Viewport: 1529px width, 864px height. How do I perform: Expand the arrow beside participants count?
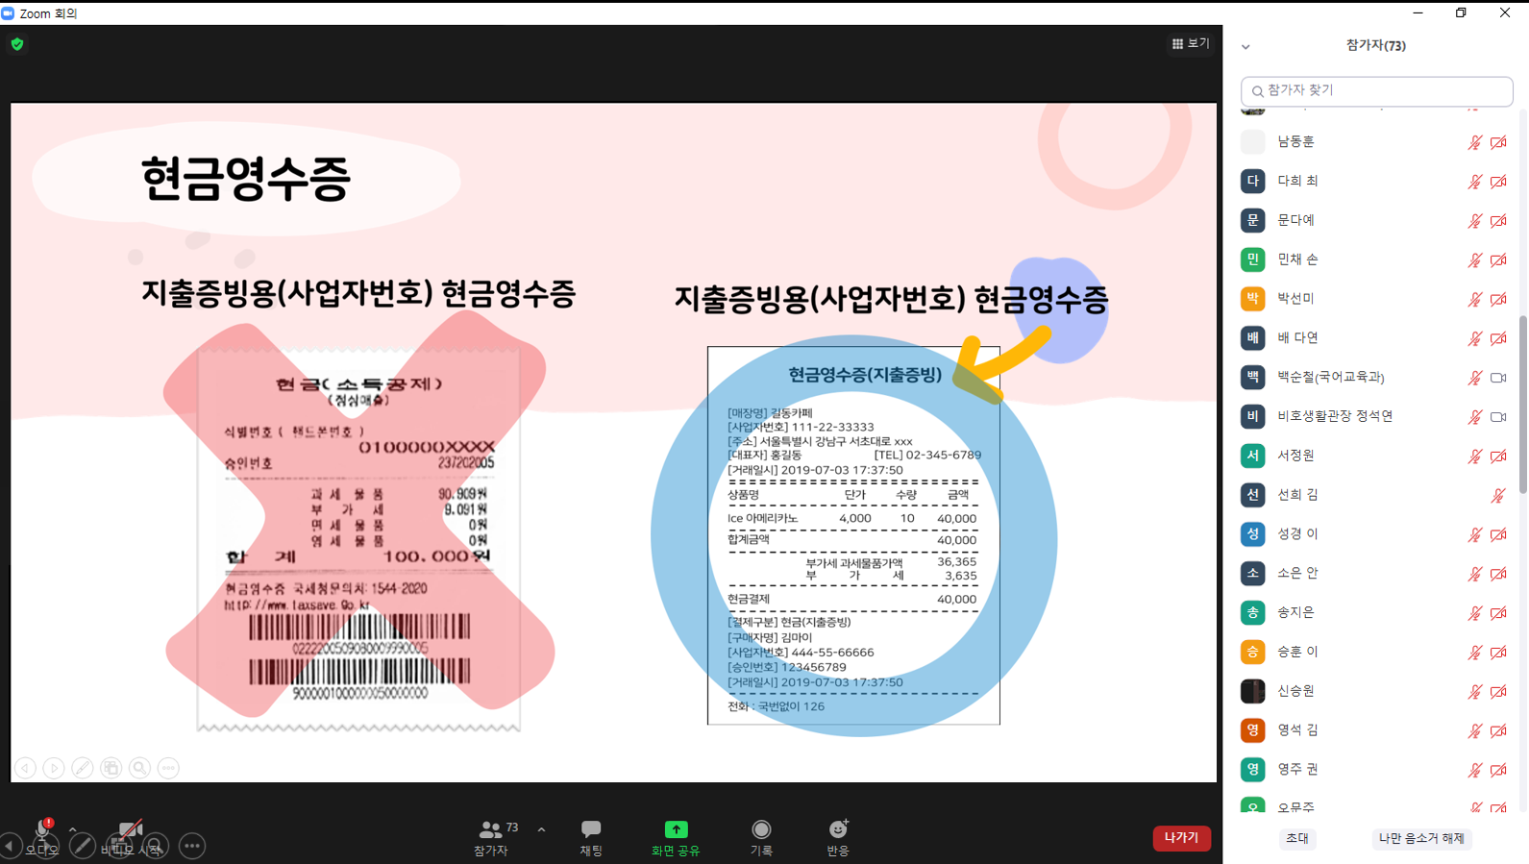coord(542,829)
